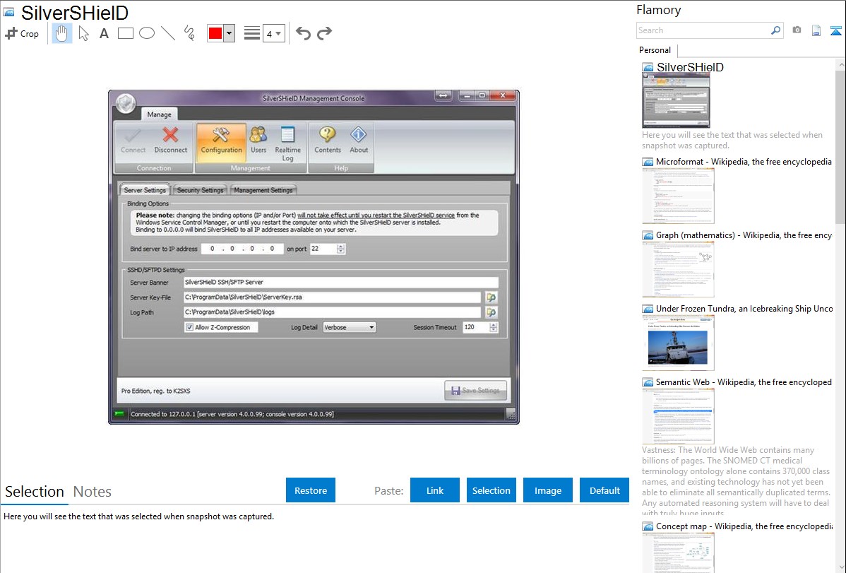Click the bind IP address field

pyautogui.click(x=242, y=249)
